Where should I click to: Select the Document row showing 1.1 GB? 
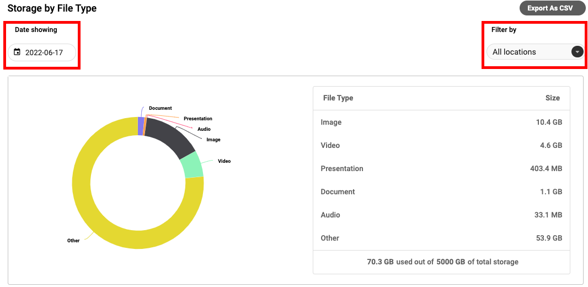(441, 192)
